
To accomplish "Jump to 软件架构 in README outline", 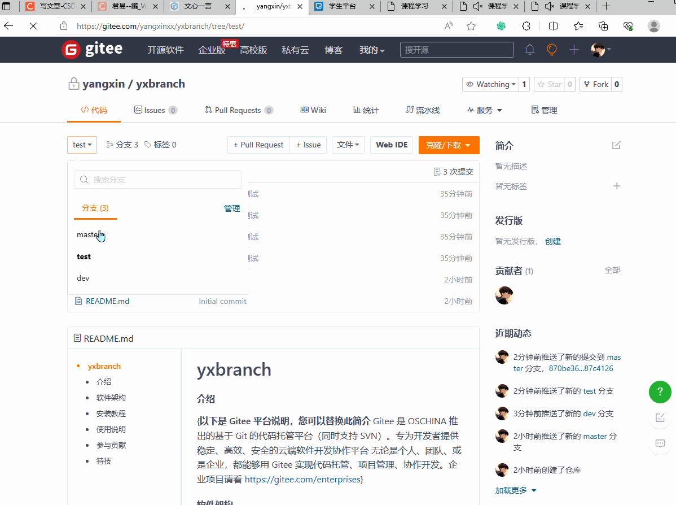I will pyautogui.click(x=111, y=398).
